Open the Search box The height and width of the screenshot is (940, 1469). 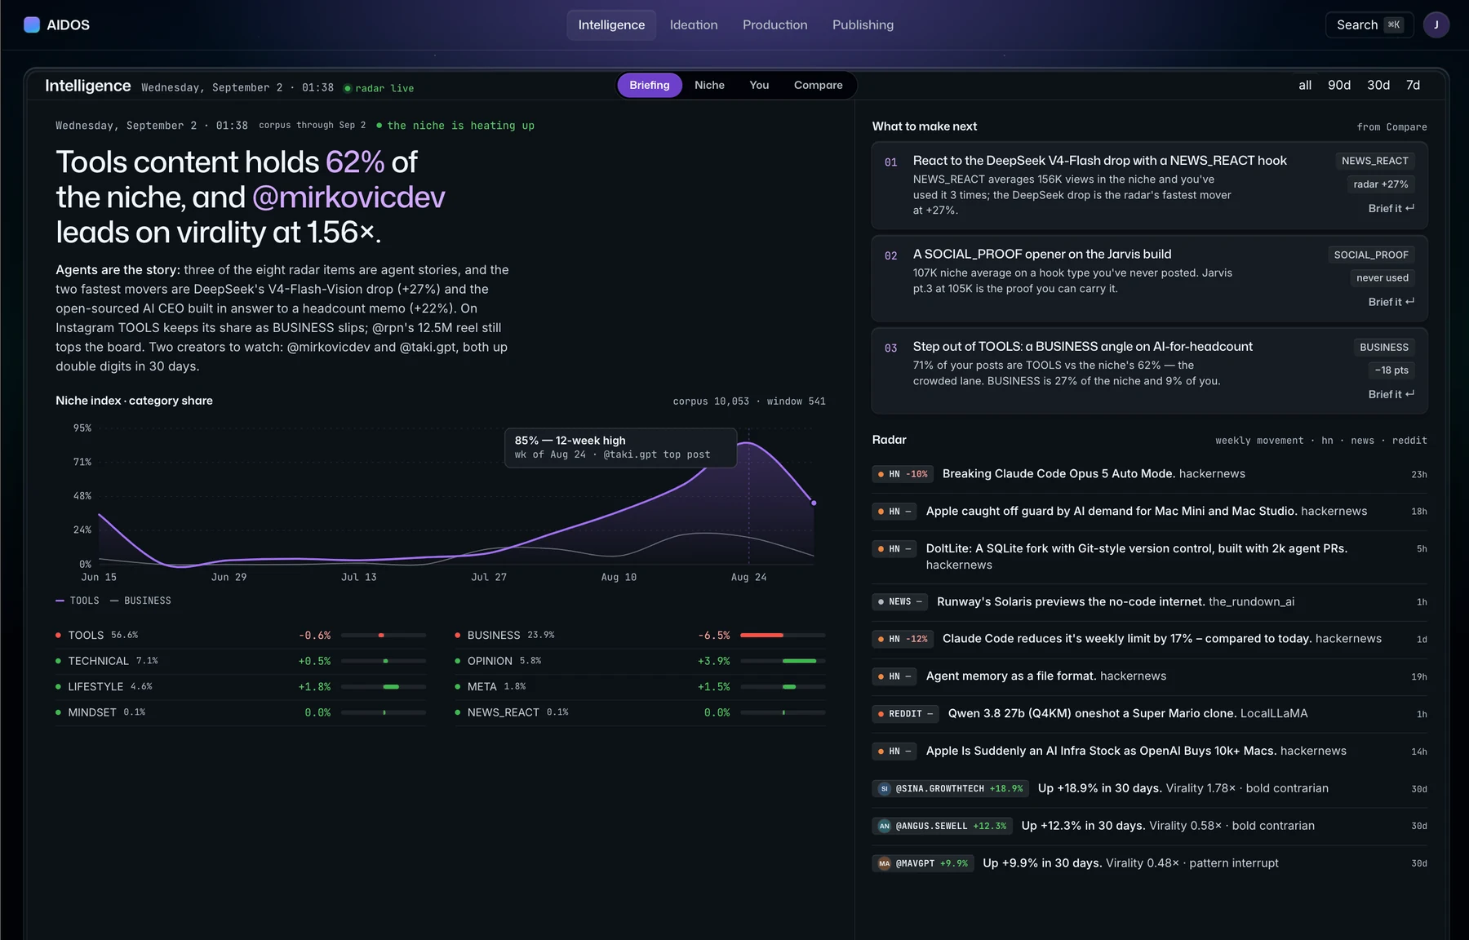[x=1369, y=24]
